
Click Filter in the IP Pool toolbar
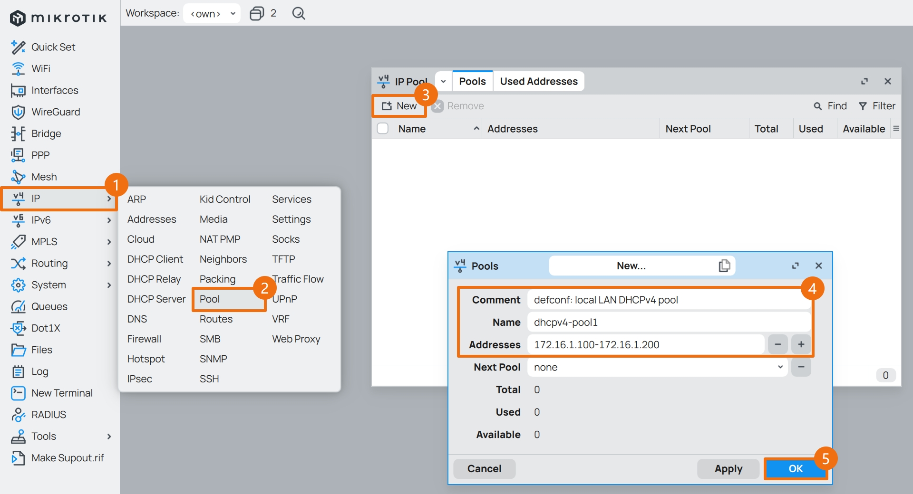(877, 106)
